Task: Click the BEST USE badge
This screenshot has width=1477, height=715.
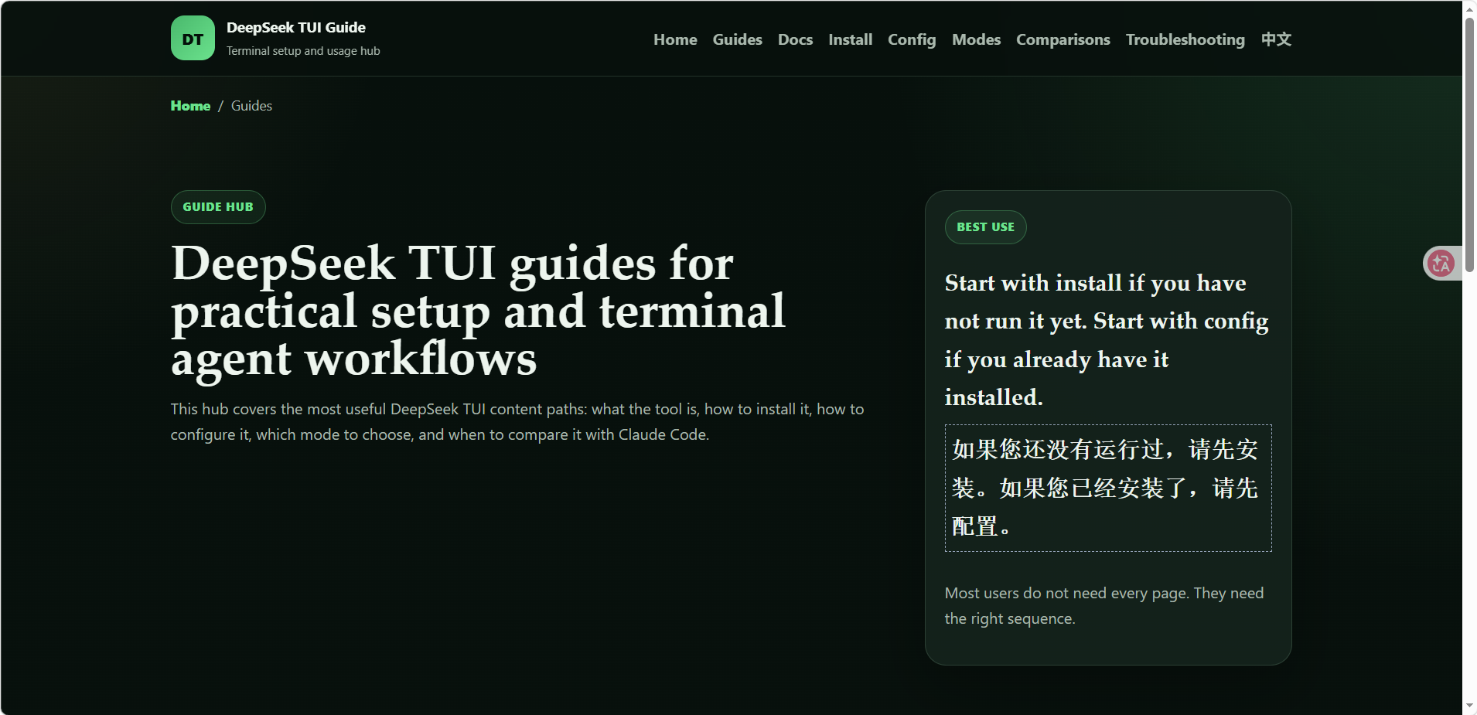Action: [985, 227]
